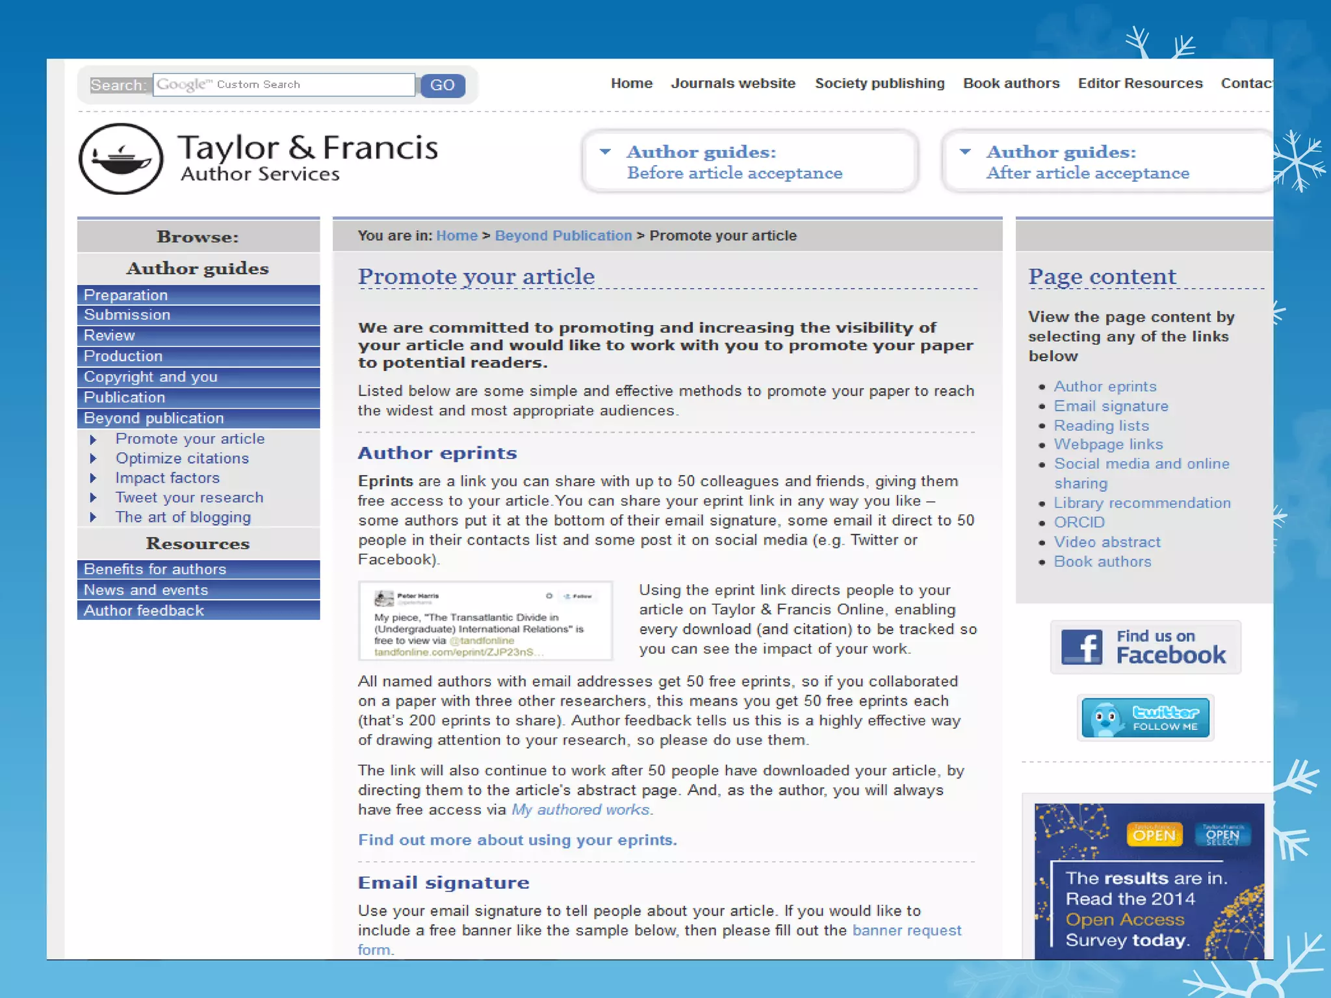Click Beyond Publication in the breadcrumb
This screenshot has width=1331, height=998.
pos(563,236)
